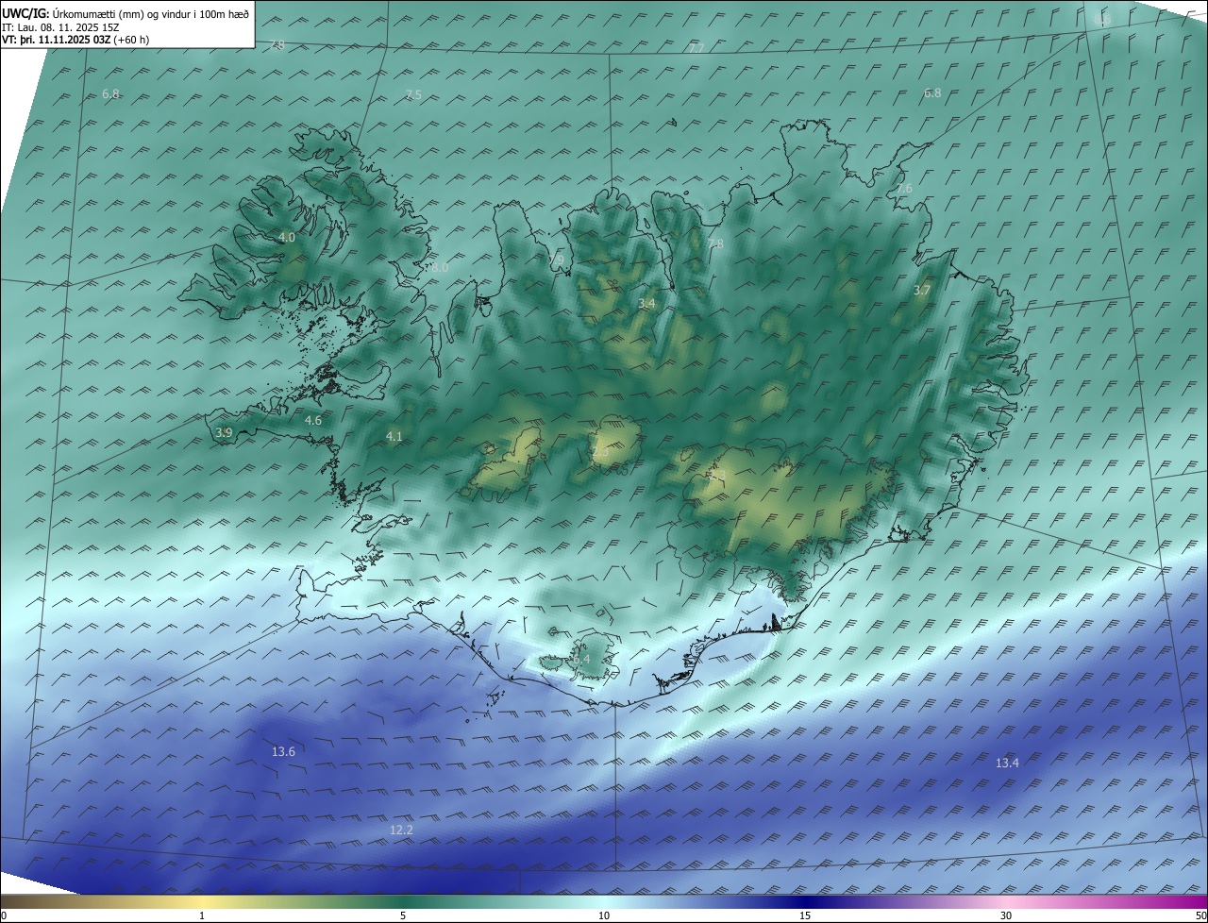Click the 8.0 value label
This screenshot has width=1208, height=923.
[x=439, y=268]
